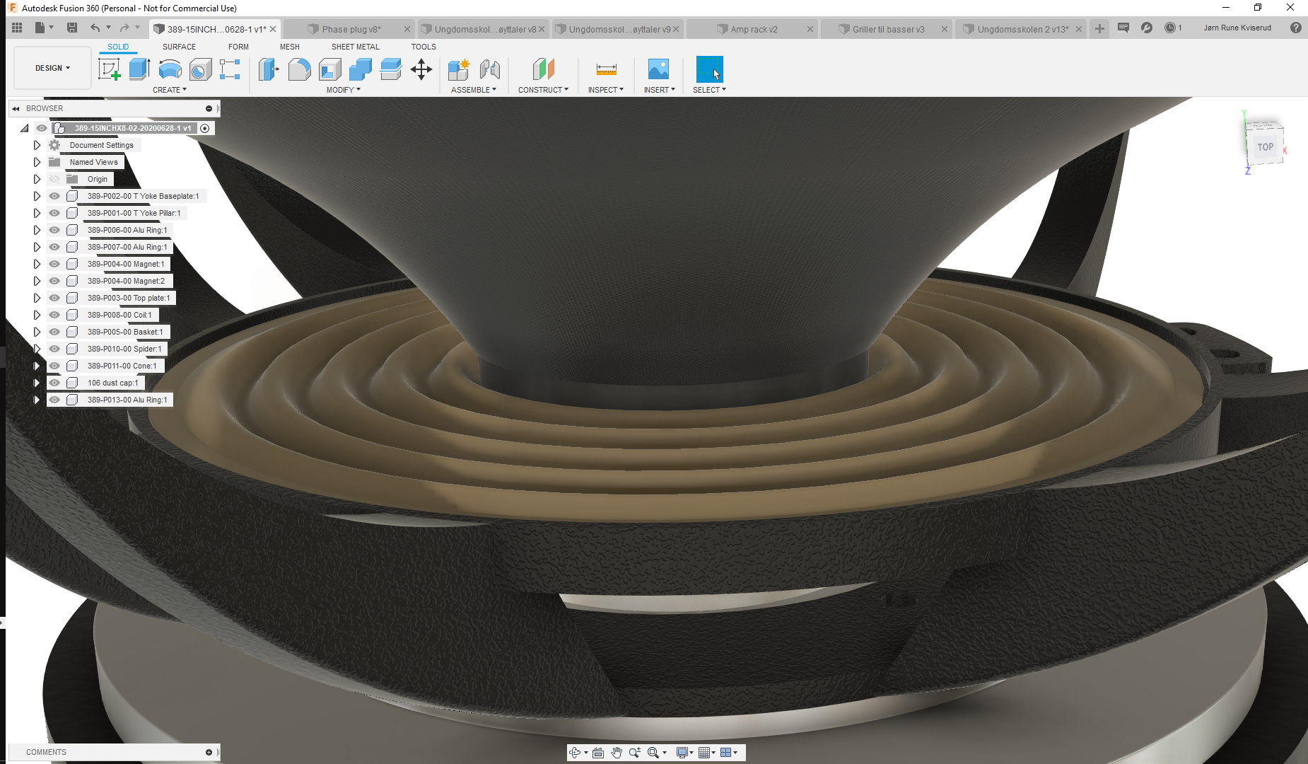
Task: Click the TOP face of ViewCube
Action: (x=1265, y=147)
